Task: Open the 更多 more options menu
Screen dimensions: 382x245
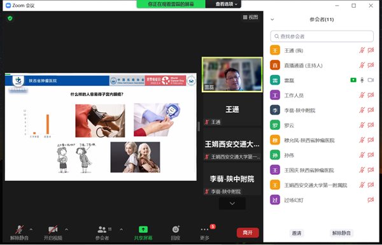Action: (204, 232)
